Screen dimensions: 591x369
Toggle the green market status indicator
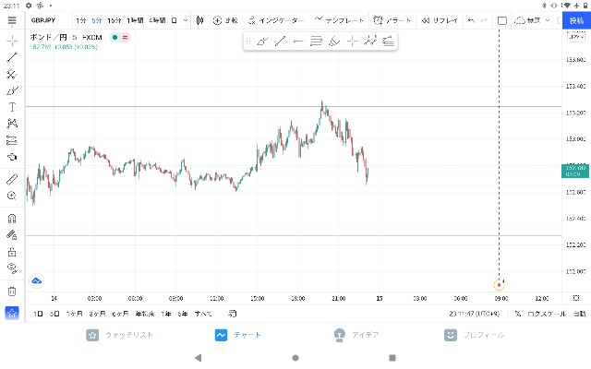[115, 37]
